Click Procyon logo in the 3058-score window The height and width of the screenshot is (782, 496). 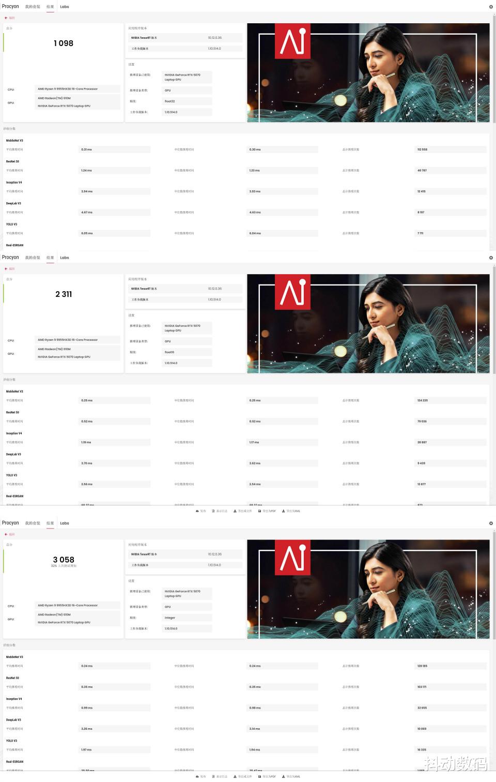click(x=10, y=523)
